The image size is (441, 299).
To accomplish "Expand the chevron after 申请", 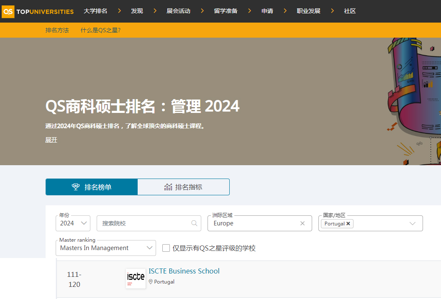I will click(285, 11).
